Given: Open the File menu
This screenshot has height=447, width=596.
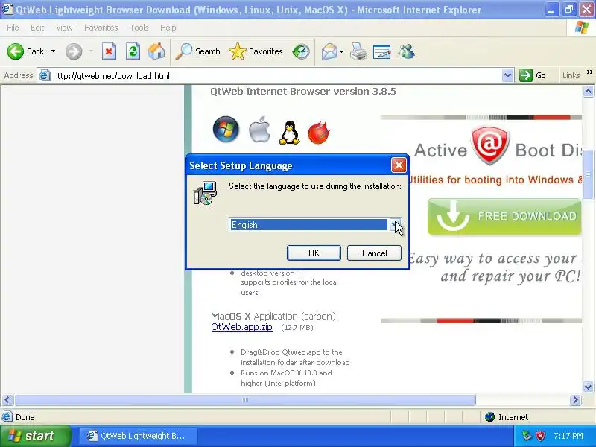Looking at the screenshot, I should tap(13, 28).
